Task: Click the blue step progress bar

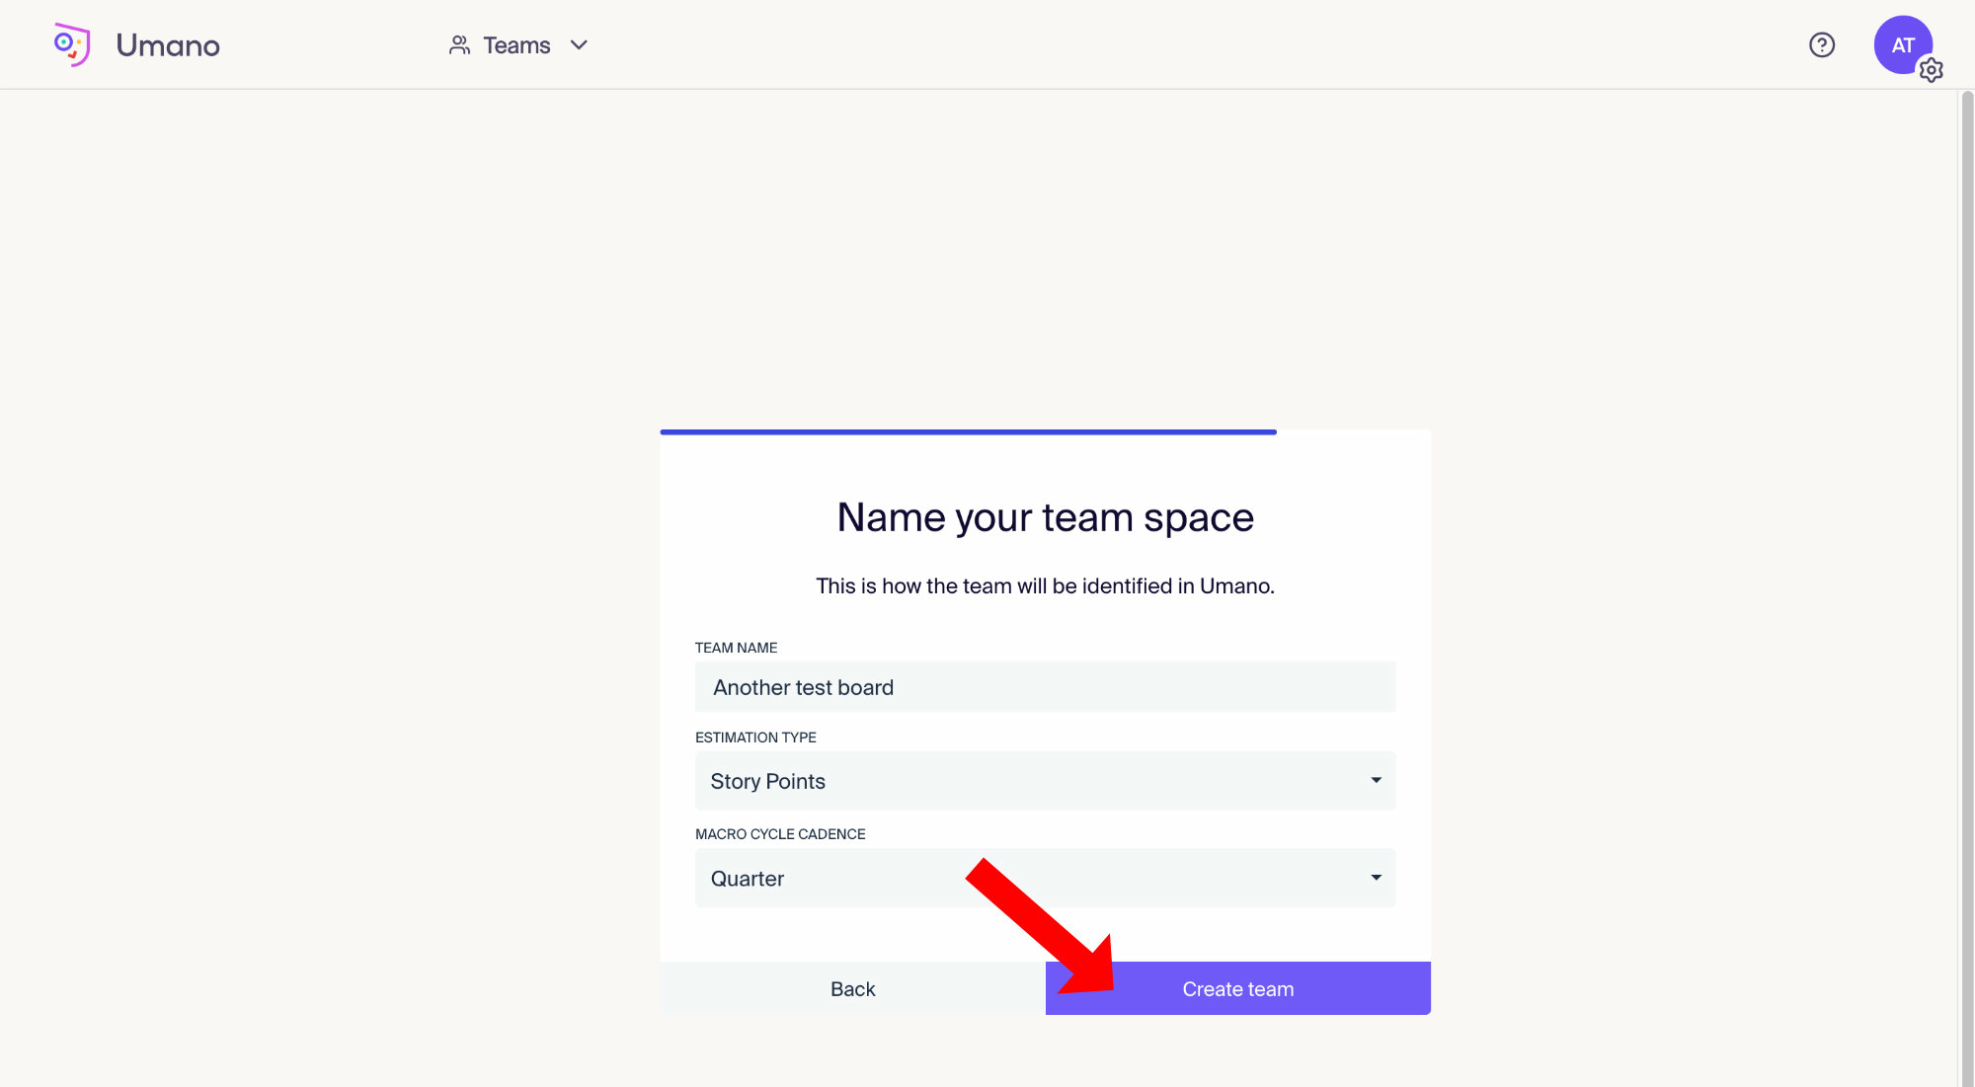Action: 968,431
